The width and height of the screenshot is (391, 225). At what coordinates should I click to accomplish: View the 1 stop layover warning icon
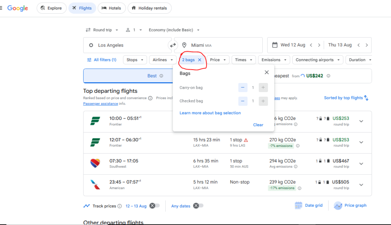(x=246, y=140)
